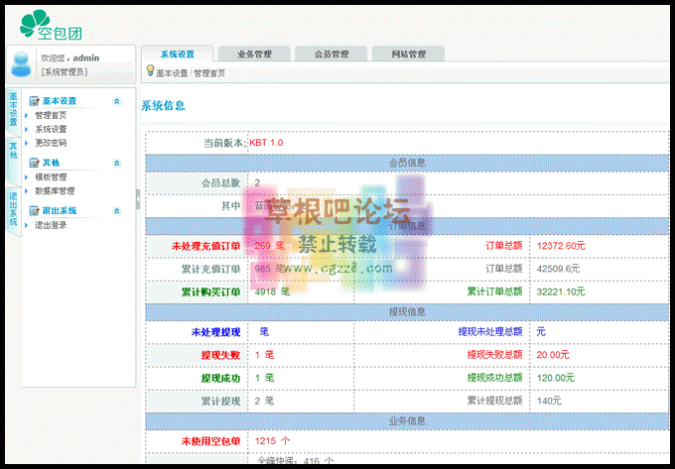Click the 会员信息 section header bar
This screenshot has height=469, width=675.
[x=407, y=163]
